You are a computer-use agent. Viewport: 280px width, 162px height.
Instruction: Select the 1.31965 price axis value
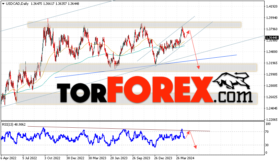click(x=272, y=63)
